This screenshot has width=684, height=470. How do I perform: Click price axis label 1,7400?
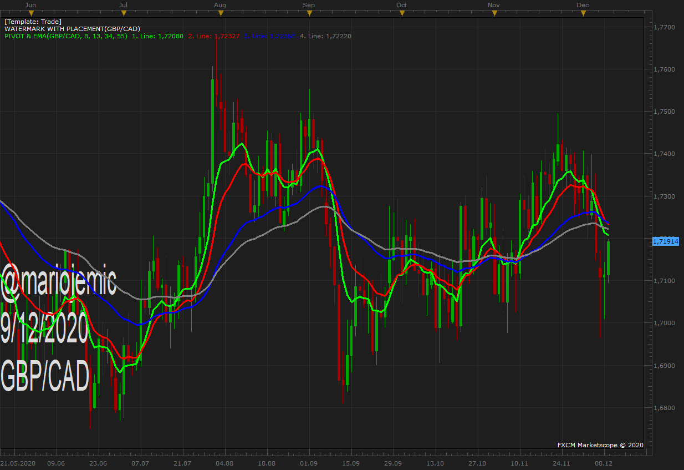pyautogui.click(x=664, y=154)
